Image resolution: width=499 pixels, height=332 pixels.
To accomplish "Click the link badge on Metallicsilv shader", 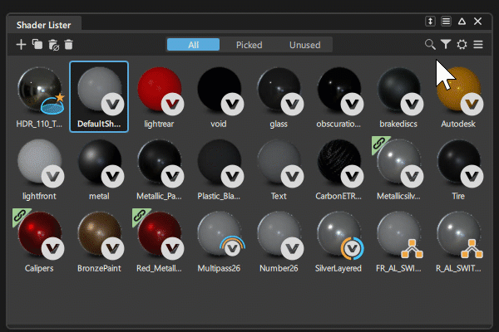I will pyautogui.click(x=378, y=144).
